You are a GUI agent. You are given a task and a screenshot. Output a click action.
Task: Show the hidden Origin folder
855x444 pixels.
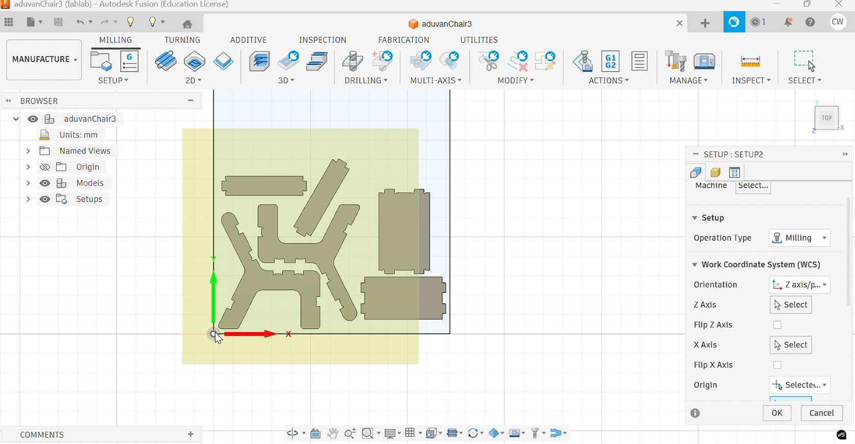(45, 167)
